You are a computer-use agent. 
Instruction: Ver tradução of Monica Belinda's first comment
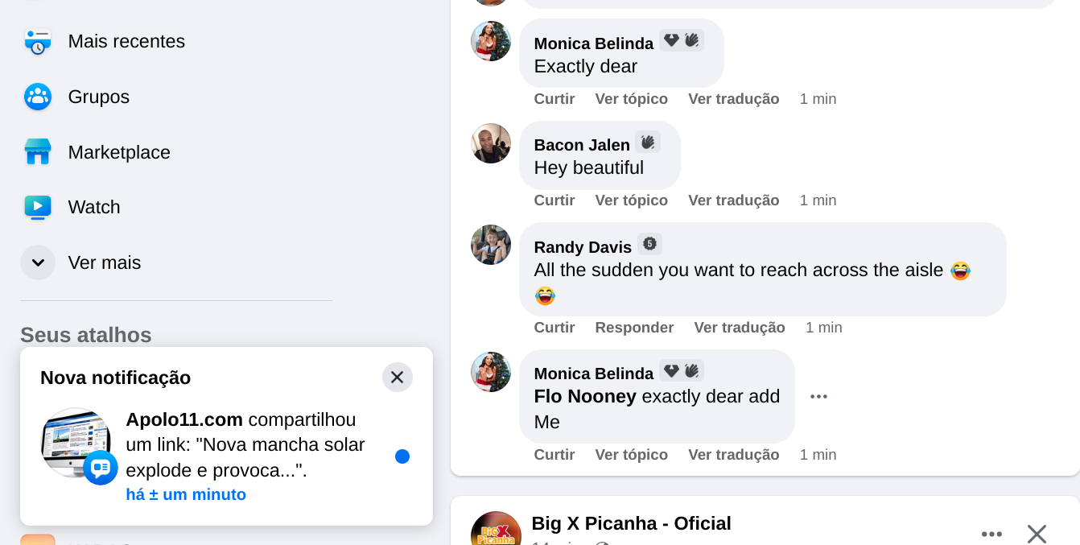pyautogui.click(x=733, y=98)
